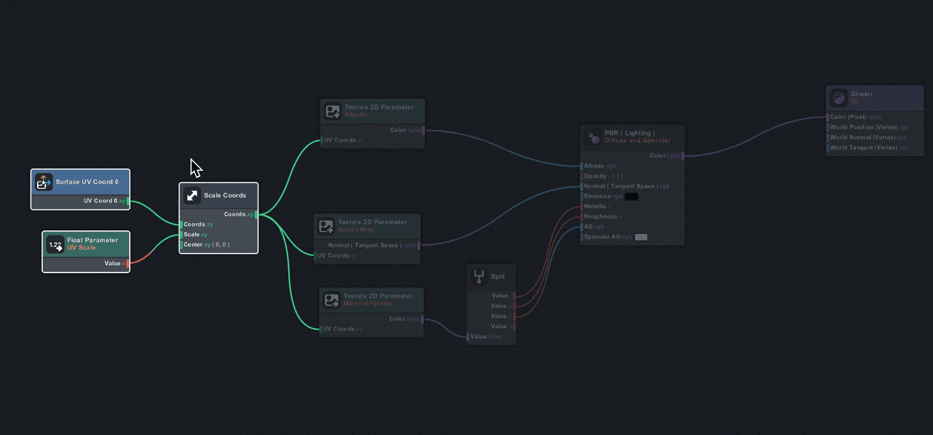Click the NormalMap Texture 2D Parameter icon
Image resolution: width=933 pixels, height=435 pixels.
[326, 226]
